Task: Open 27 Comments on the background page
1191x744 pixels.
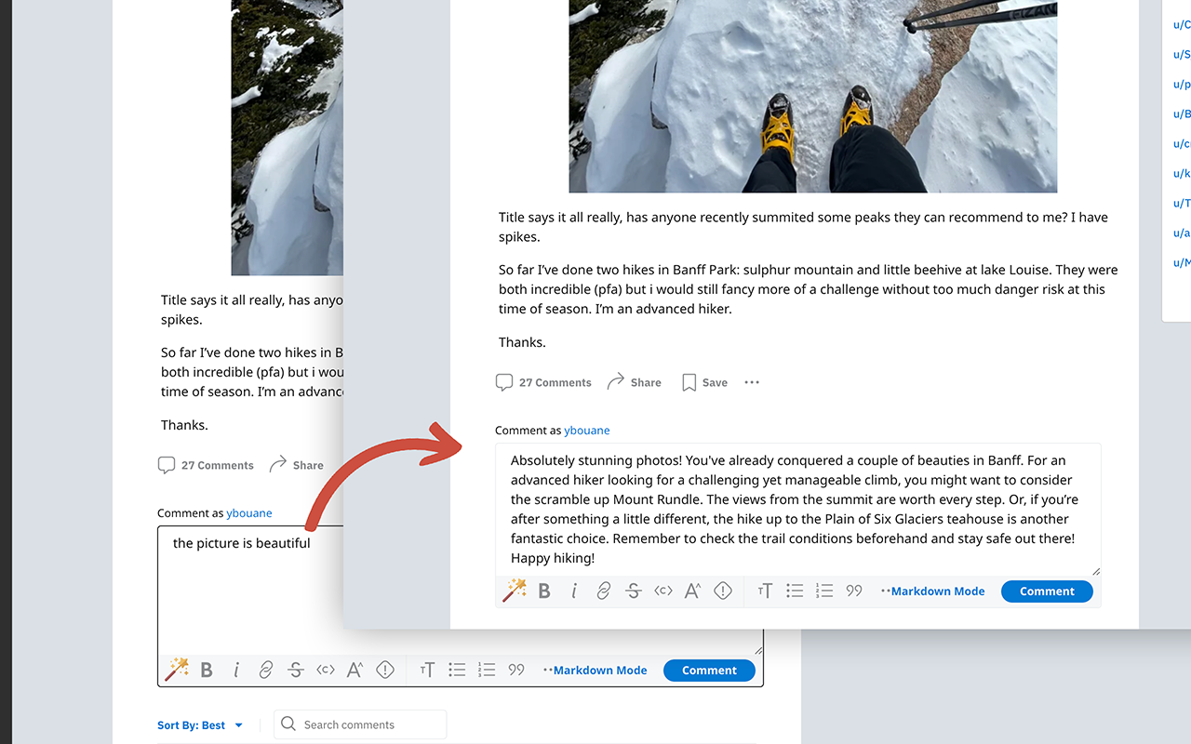Action: point(206,465)
